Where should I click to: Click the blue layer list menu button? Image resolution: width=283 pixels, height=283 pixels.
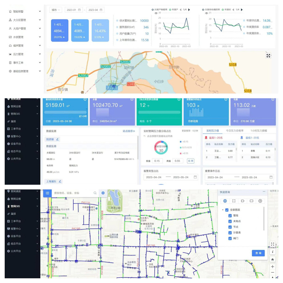pyautogui.click(x=47, y=193)
